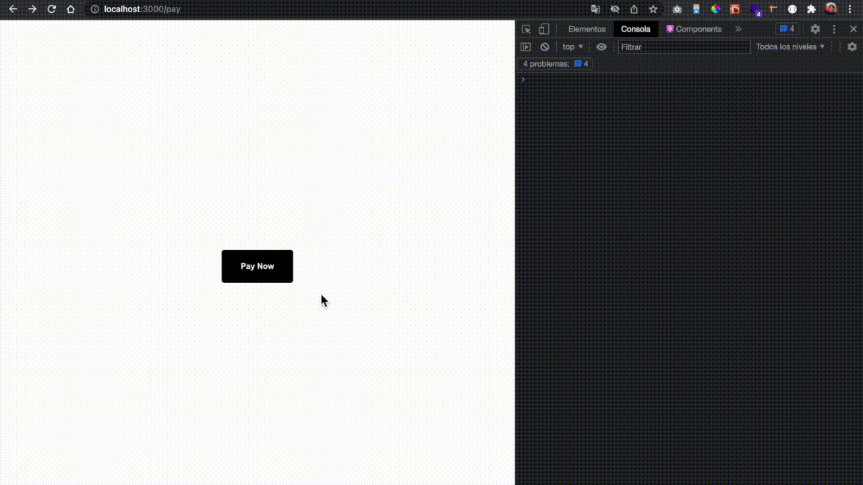Go forward in browser history
This screenshot has height=485, width=863.
coord(32,9)
